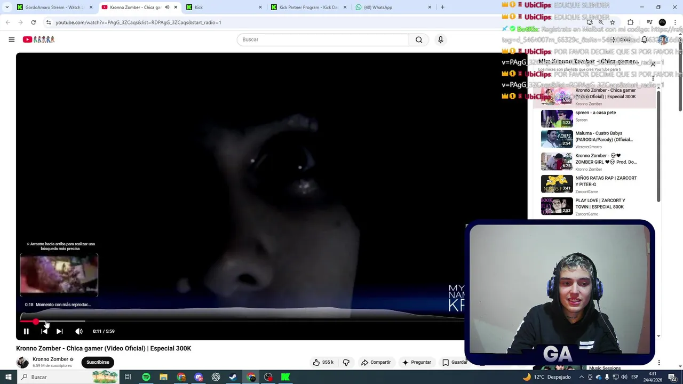This screenshot has height=384, width=683.
Task: Go back with the browser back arrow
Action: click(7, 22)
